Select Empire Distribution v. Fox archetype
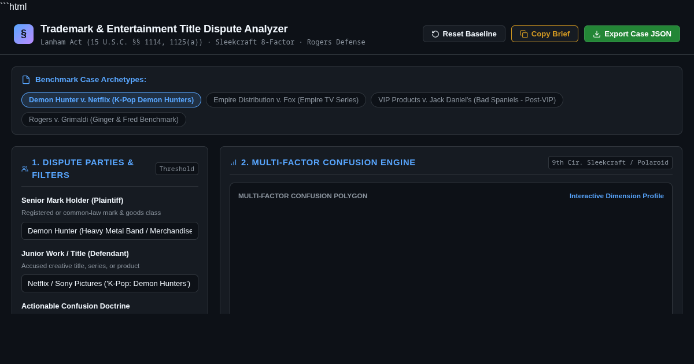 tap(286, 100)
